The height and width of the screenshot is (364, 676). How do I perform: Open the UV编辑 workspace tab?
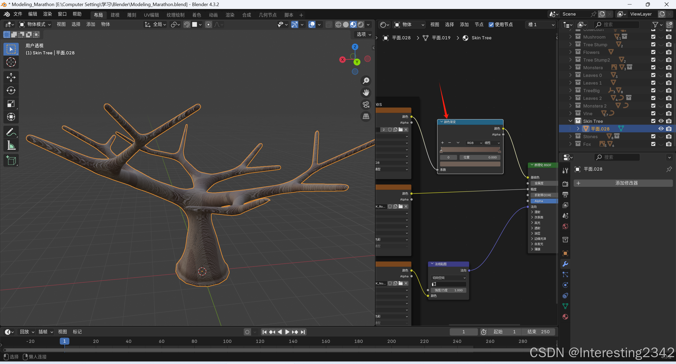[151, 15]
